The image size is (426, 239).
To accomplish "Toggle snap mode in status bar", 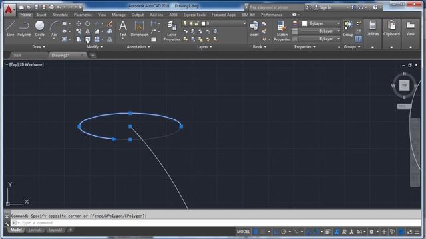I will (x=263, y=232).
